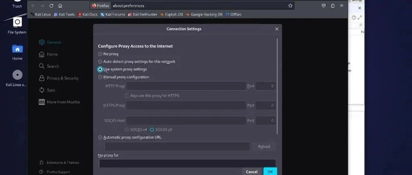
Task: Open Exploit-DB bookmark
Action: [x=171, y=14]
